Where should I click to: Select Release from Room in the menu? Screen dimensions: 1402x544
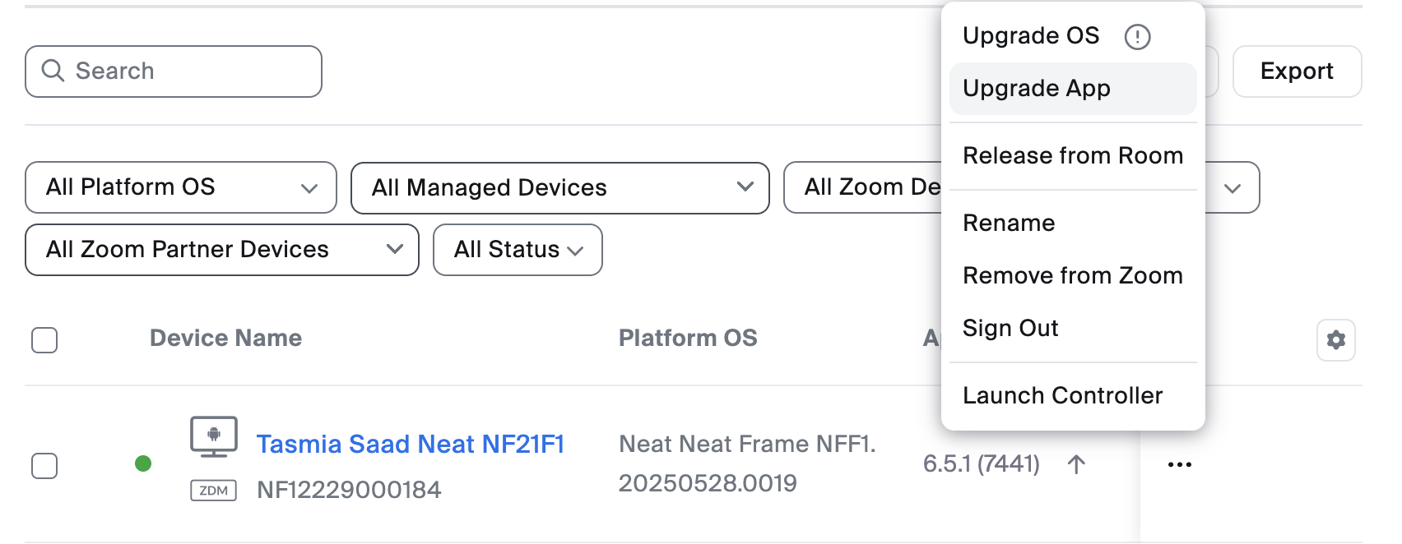[x=1073, y=155]
